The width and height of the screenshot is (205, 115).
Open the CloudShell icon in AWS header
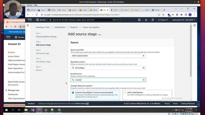pyautogui.click(x=139, y=20)
